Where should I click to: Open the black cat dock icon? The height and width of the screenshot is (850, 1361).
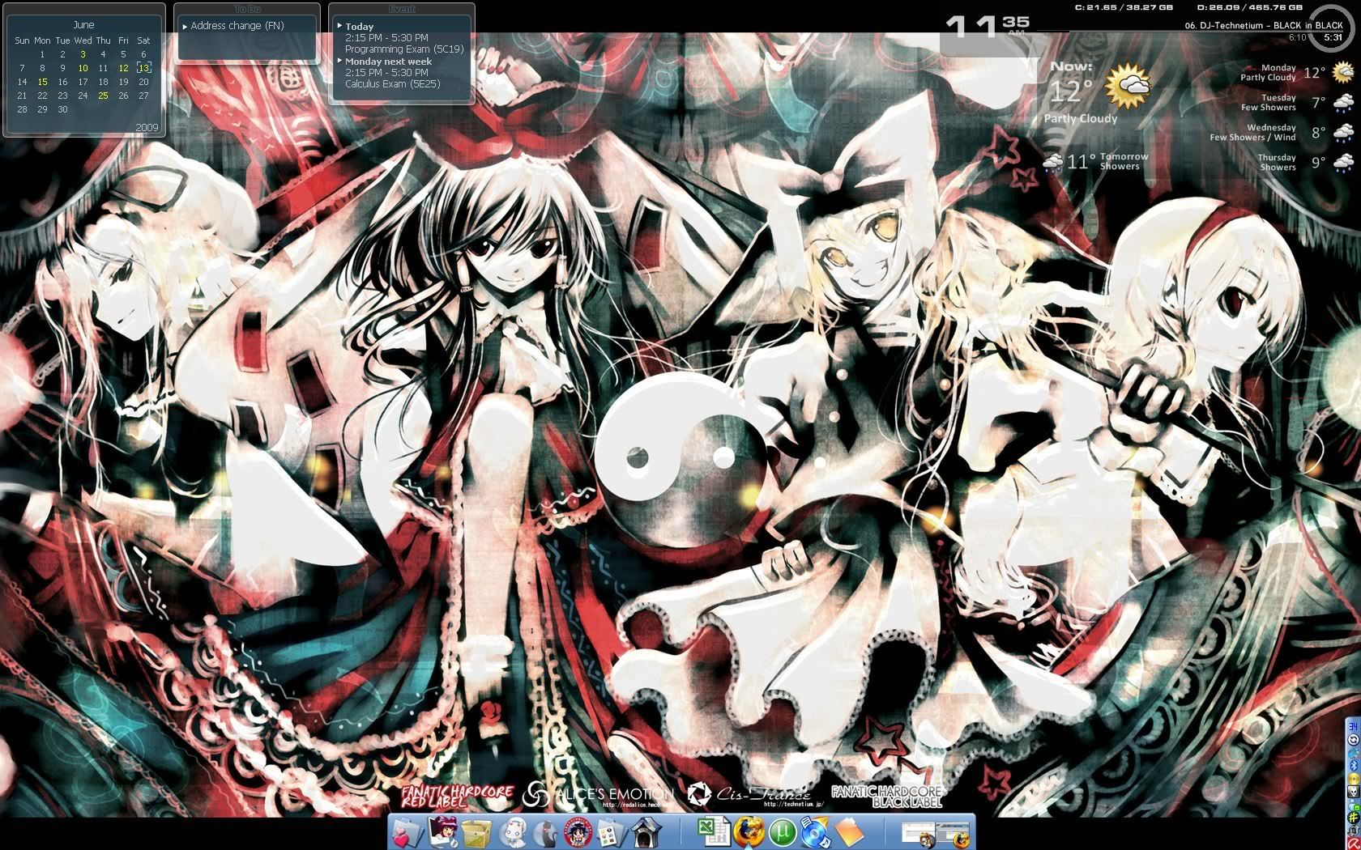546,832
